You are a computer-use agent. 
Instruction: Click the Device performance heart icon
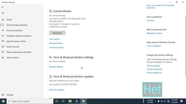(x=3, y=52)
